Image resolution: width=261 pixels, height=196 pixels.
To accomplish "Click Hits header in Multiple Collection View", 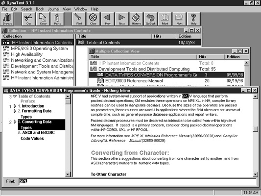I will 211,57.
